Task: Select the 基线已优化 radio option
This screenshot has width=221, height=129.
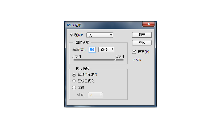Action: point(74,81)
